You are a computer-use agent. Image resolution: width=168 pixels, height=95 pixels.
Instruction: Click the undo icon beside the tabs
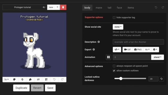click(x=156, y=7)
